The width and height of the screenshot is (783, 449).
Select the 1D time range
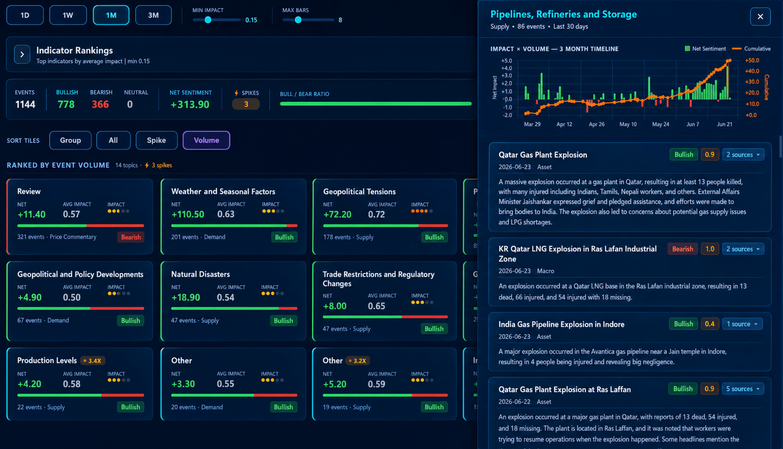coord(25,15)
